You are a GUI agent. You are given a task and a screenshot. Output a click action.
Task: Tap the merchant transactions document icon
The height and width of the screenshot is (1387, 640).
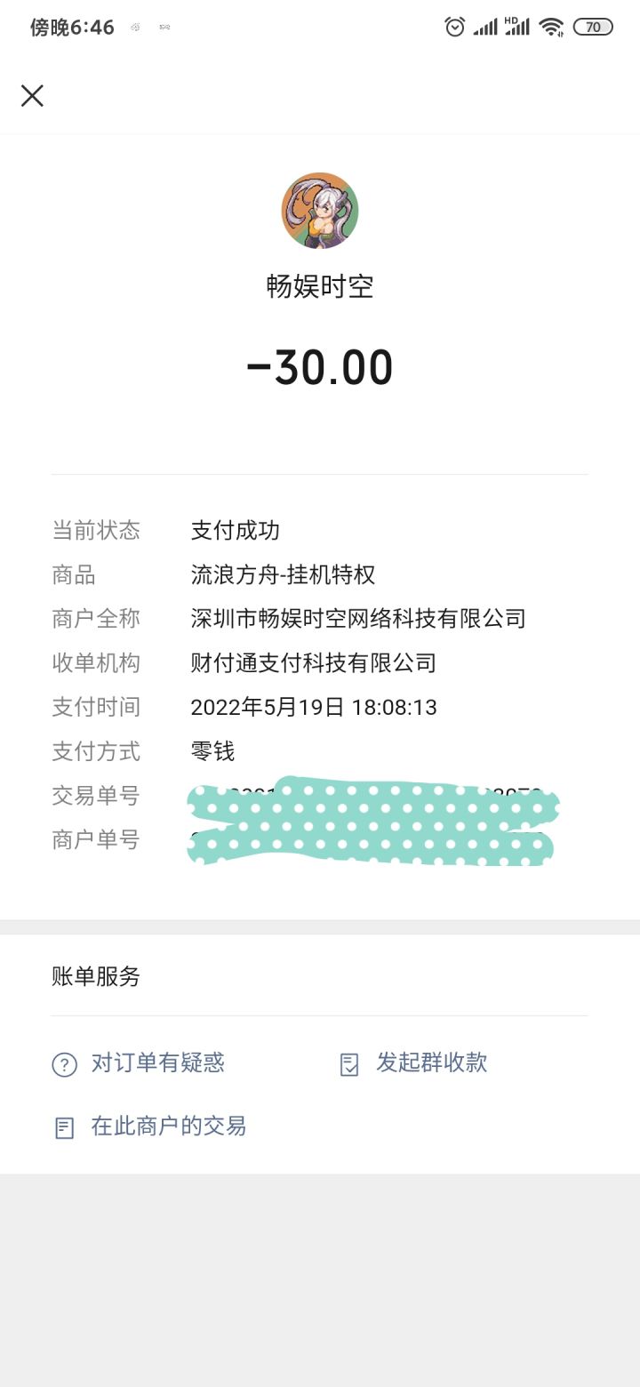tap(64, 1128)
